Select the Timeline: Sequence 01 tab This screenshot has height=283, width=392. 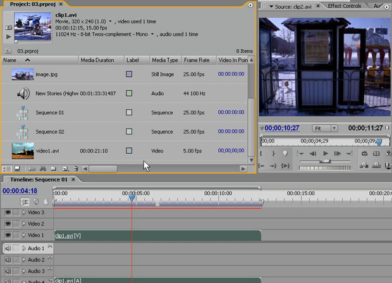(39, 180)
